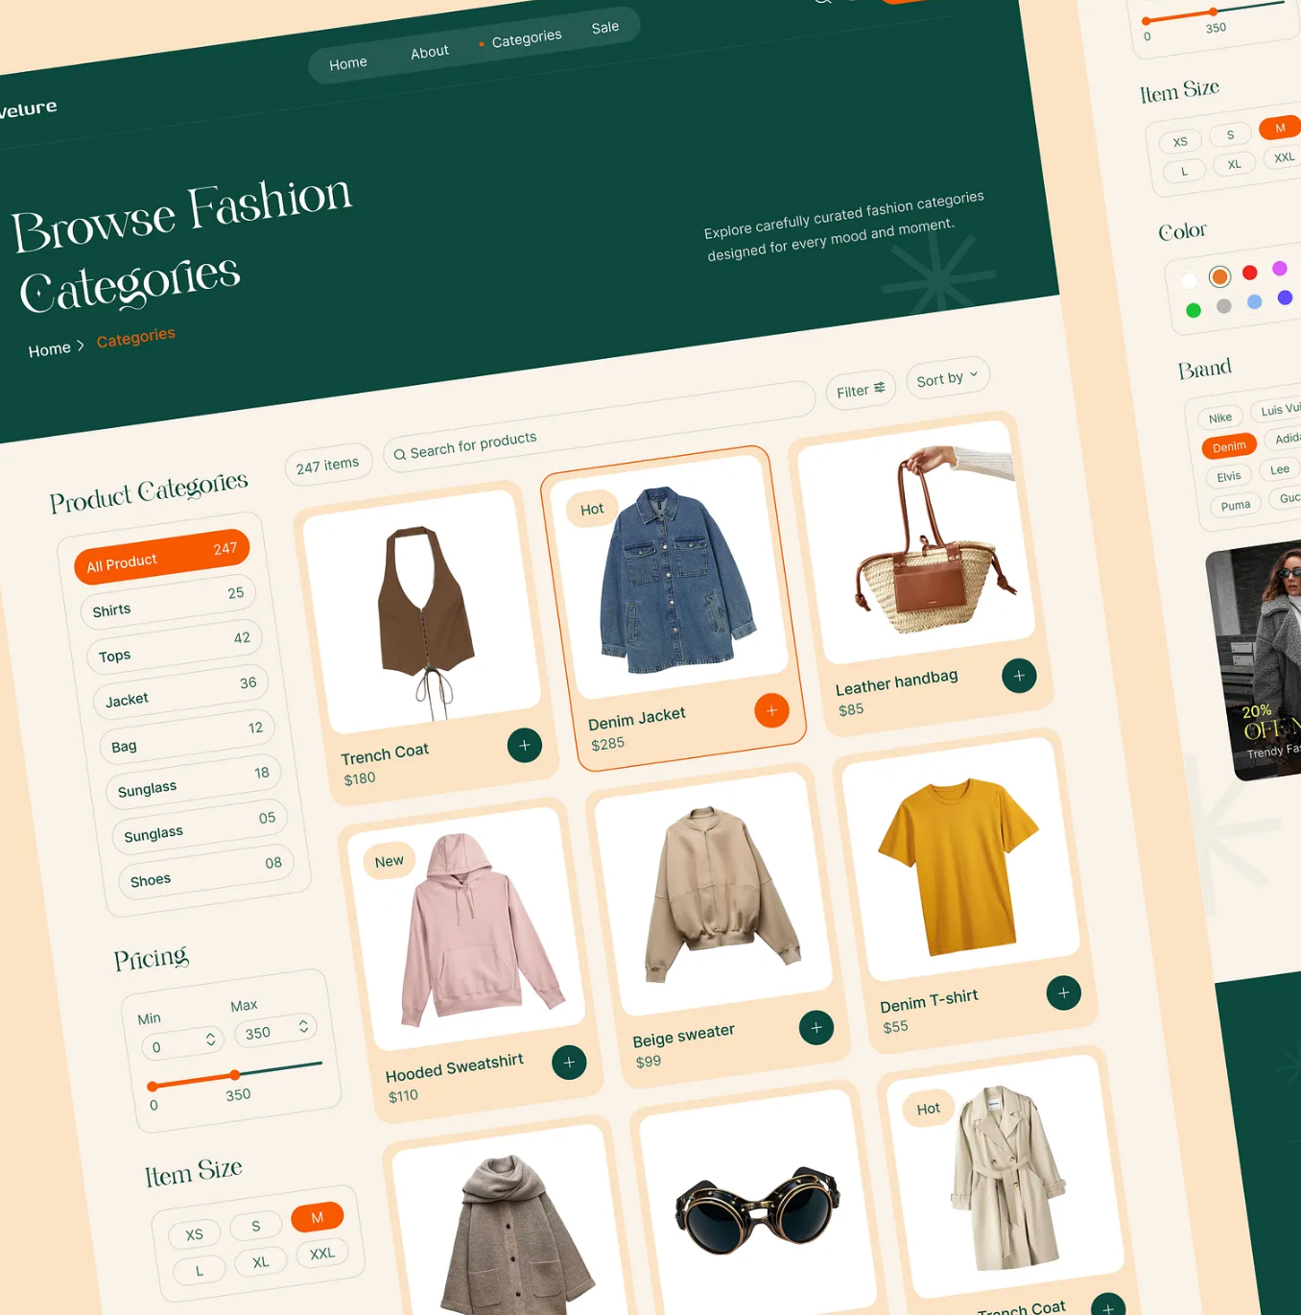Image resolution: width=1301 pixels, height=1315 pixels.
Task: Add Beige sweater to cart
Action: click(x=816, y=1027)
